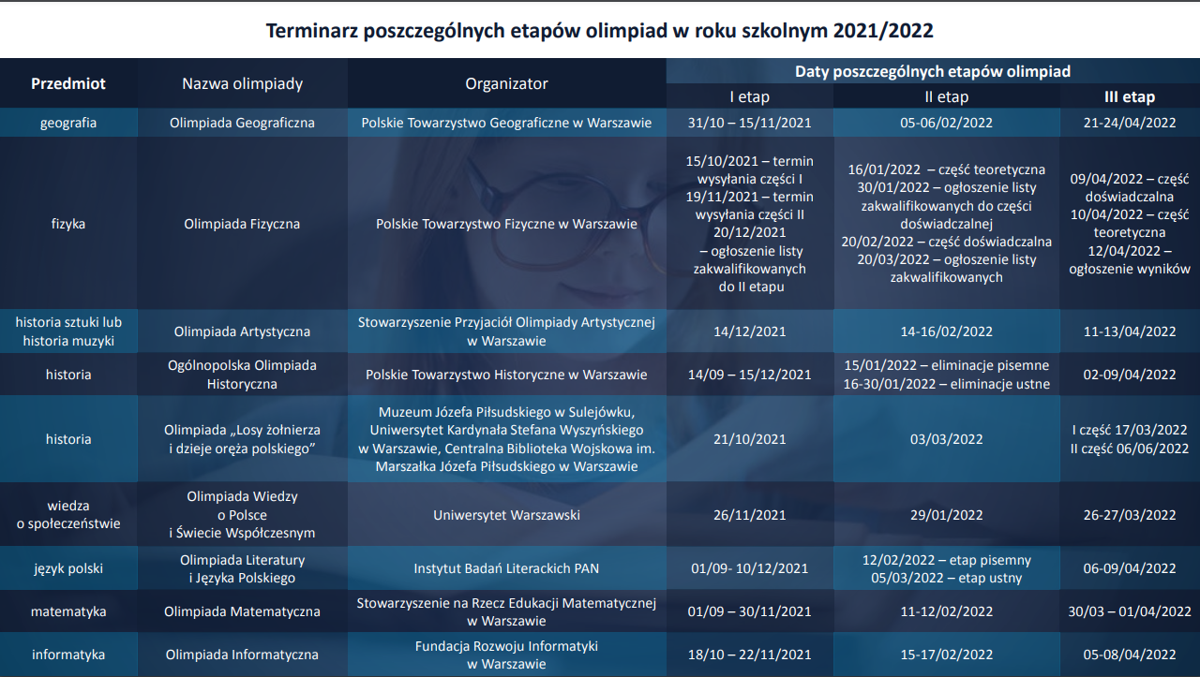
Task: Click the Nazwa olimpiady column header
Action: [242, 83]
